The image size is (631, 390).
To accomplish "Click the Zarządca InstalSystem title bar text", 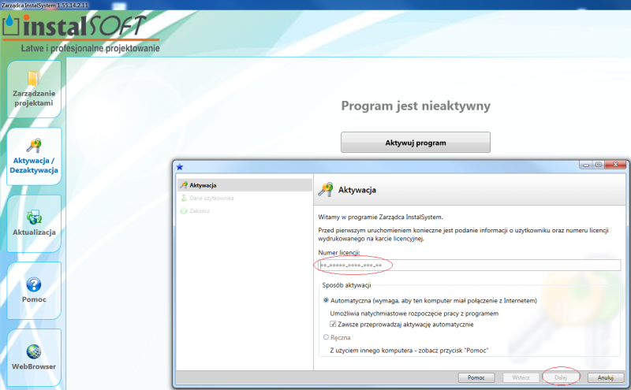I will 44,6.
